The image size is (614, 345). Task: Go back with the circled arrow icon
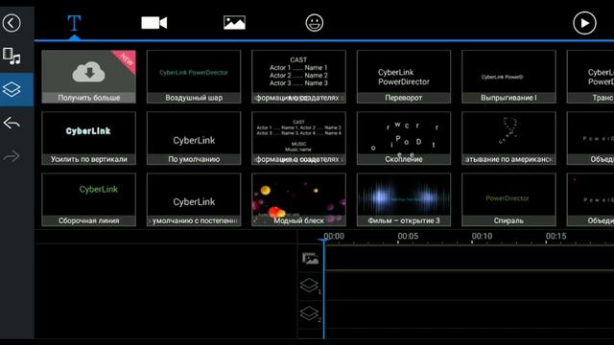pos(12,23)
